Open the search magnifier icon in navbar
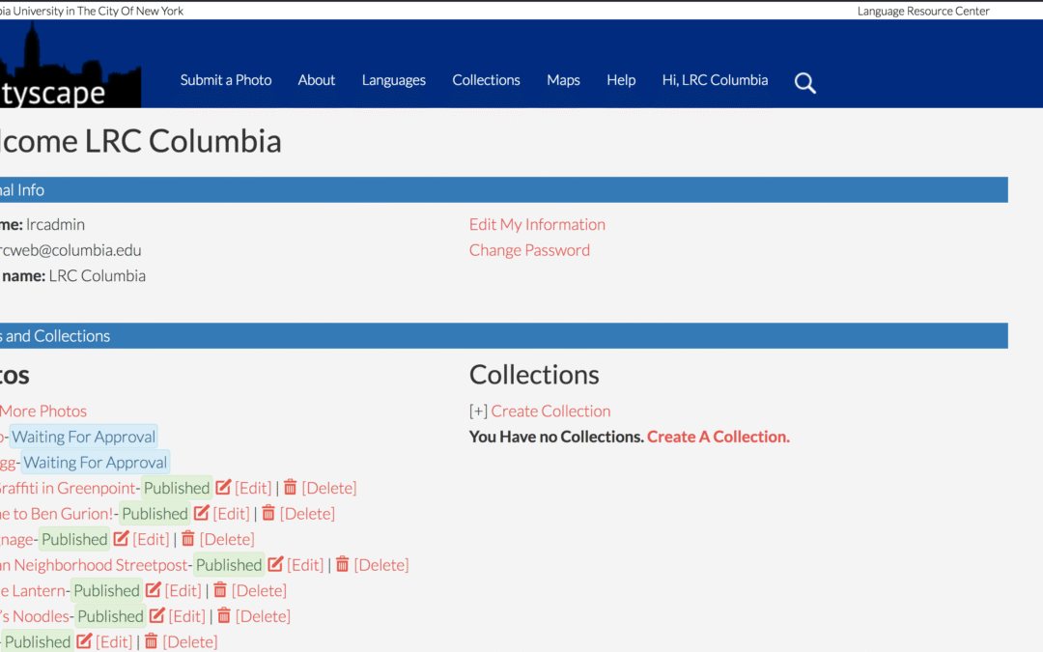The image size is (1043, 652). pyautogui.click(x=804, y=83)
